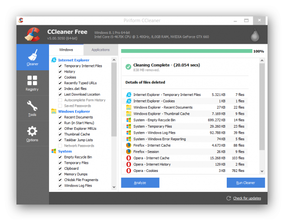Click the green Cleaning Complete checkmark icon
The height and width of the screenshot is (221, 284).
128,67
